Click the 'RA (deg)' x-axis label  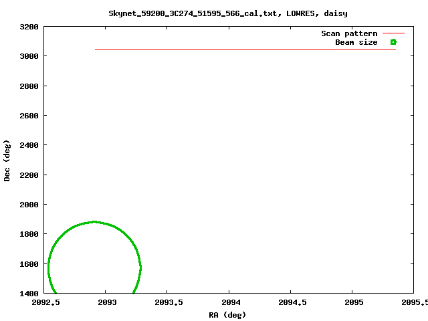click(x=227, y=315)
